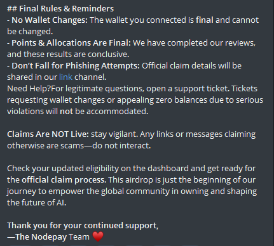Select the bold 'No Wallet Changes:' text

[50, 20]
